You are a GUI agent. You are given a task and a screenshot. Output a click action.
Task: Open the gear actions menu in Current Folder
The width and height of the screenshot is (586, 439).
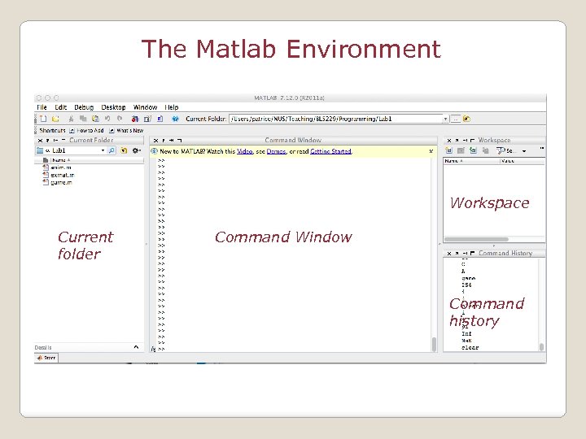(137, 150)
